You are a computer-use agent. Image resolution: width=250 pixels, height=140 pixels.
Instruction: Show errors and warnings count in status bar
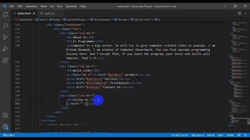(9, 135)
